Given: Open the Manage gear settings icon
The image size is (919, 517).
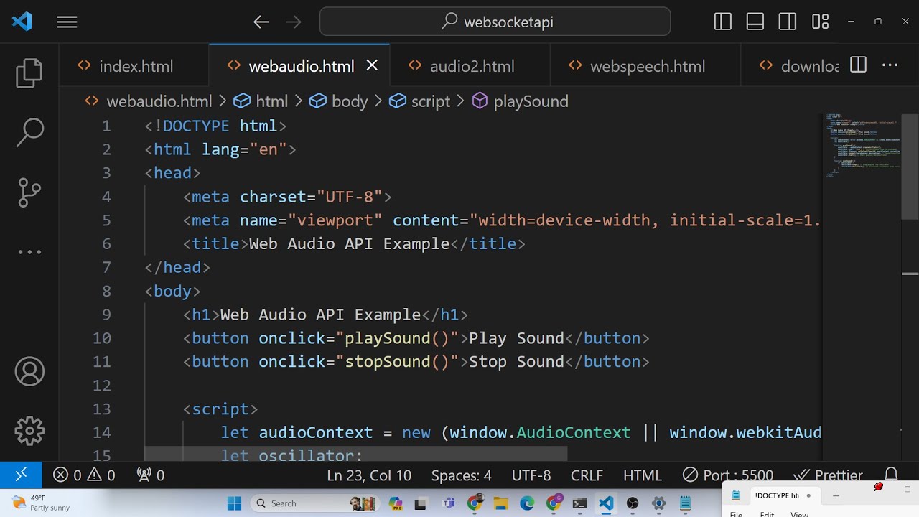Looking at the screenshot, I should 29,431.
